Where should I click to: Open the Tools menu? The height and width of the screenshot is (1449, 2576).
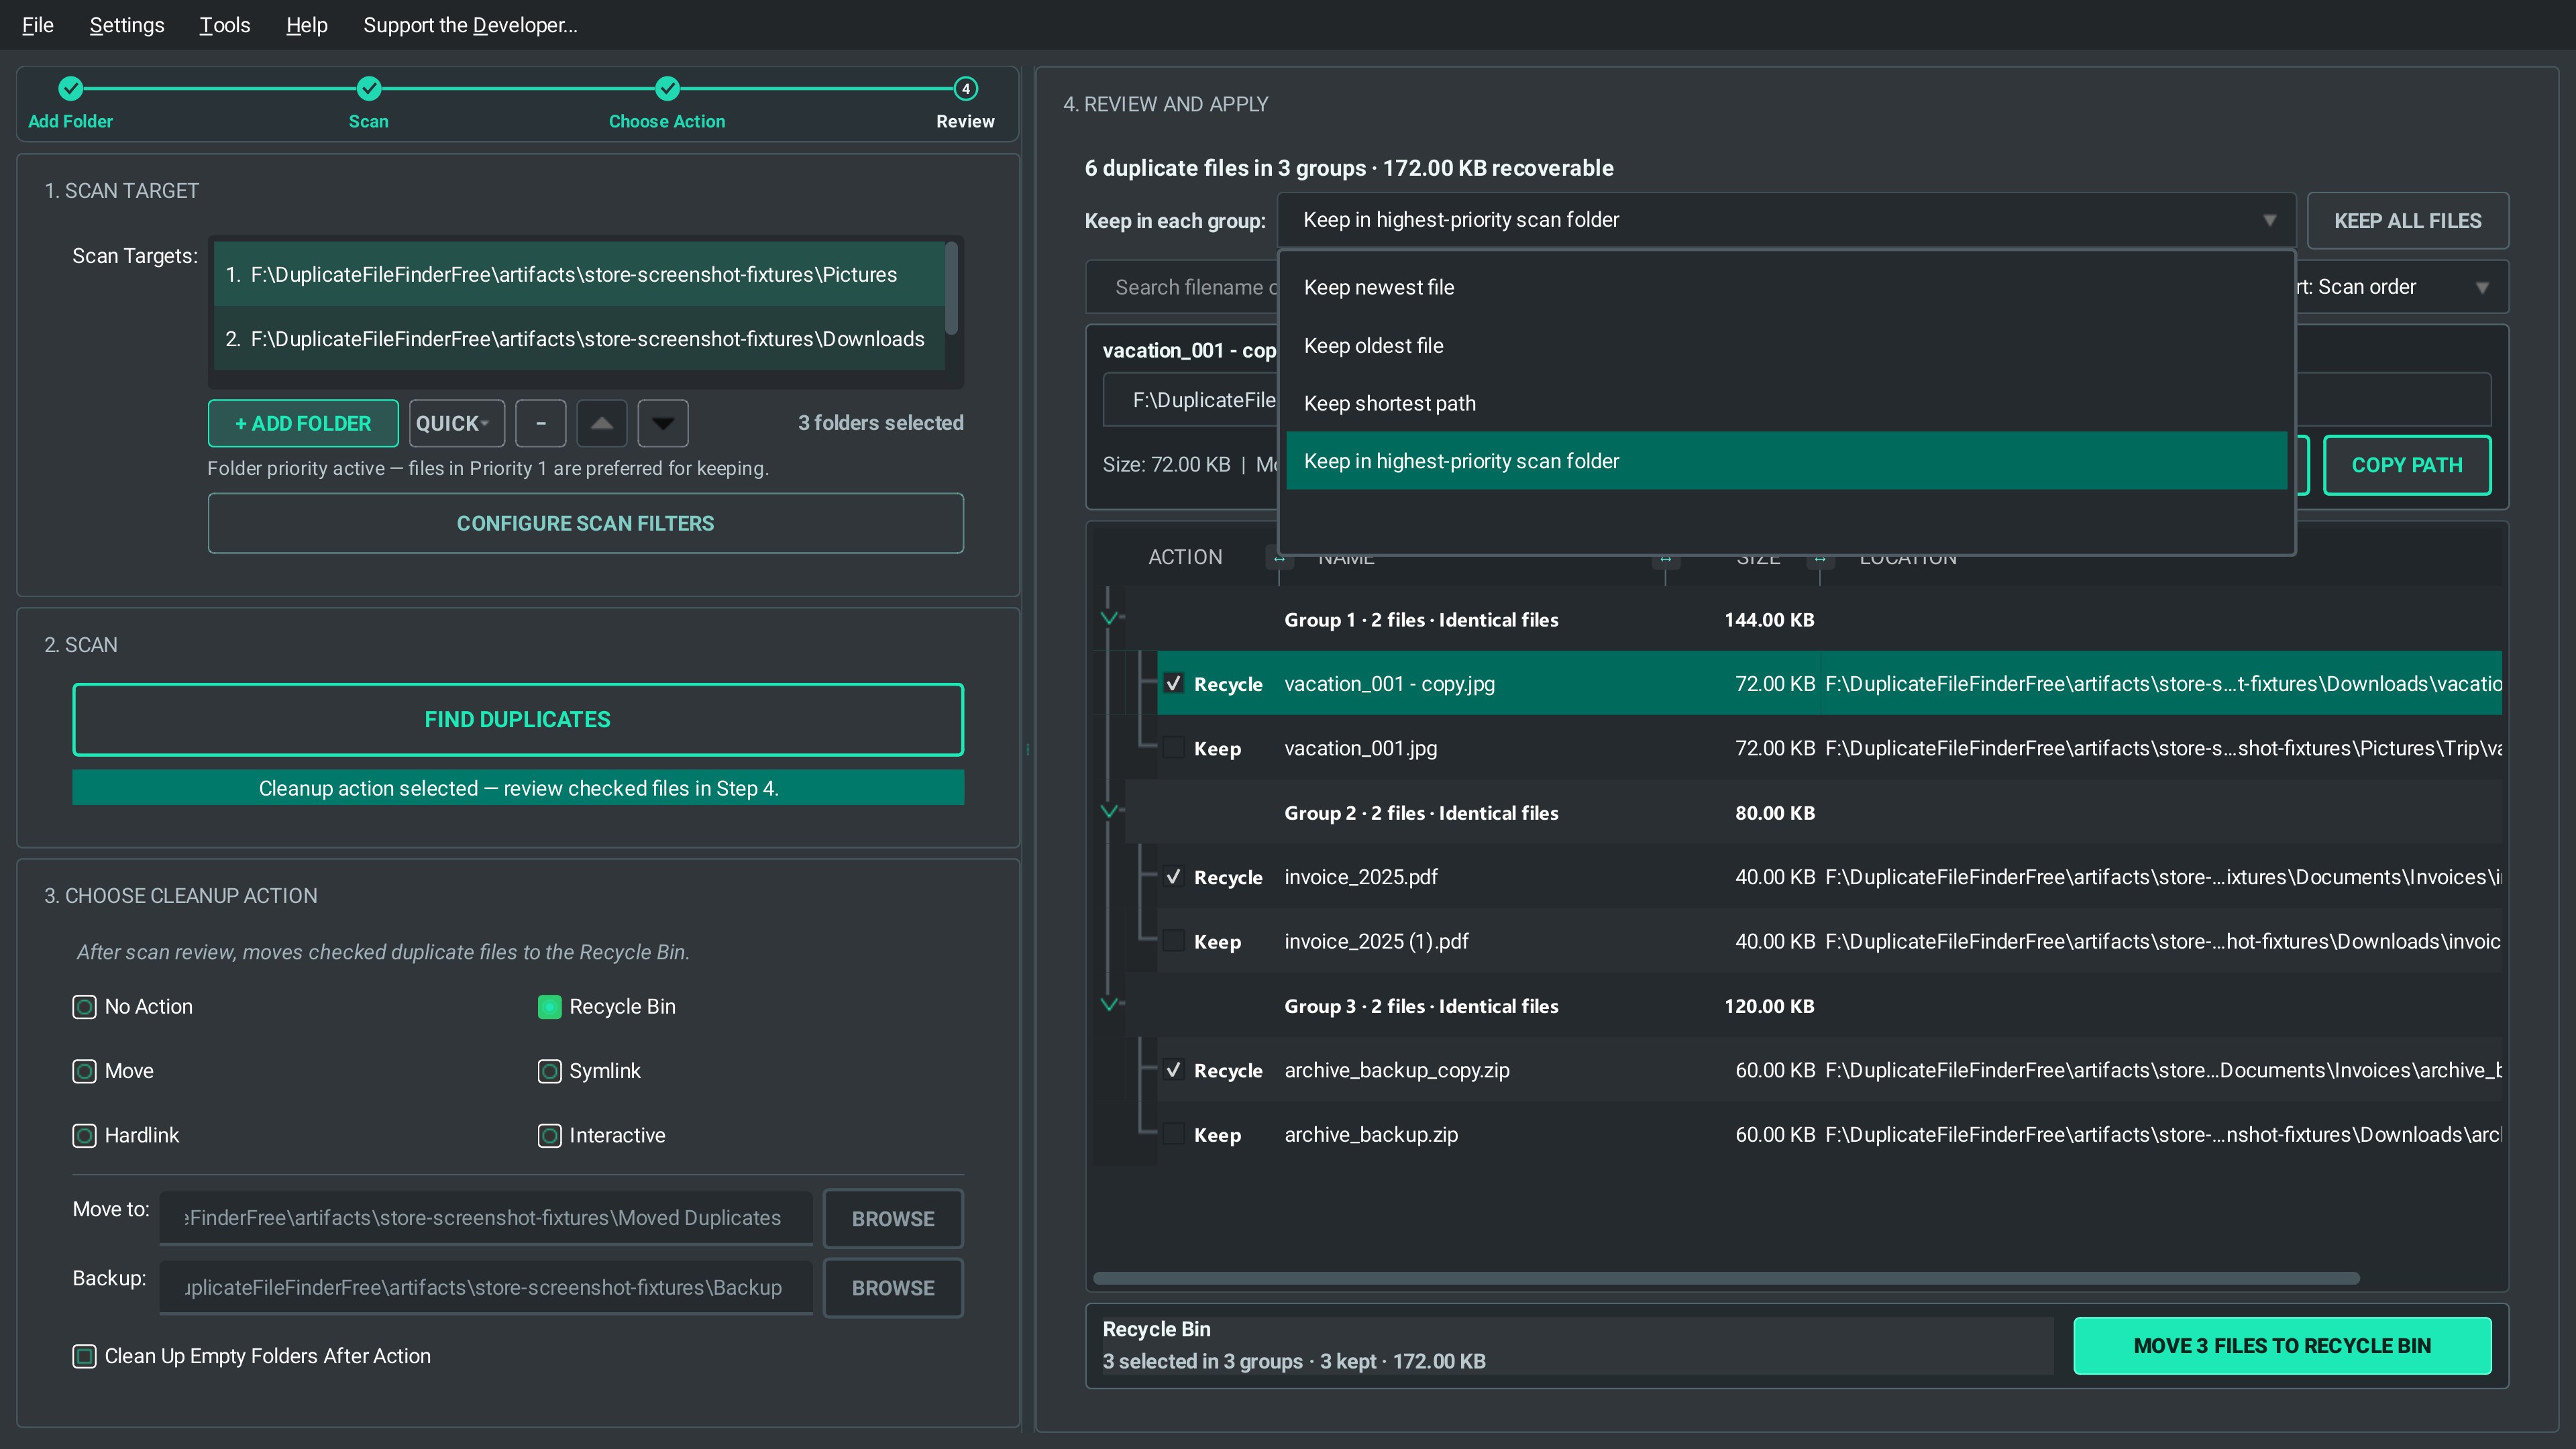[225, 25]
